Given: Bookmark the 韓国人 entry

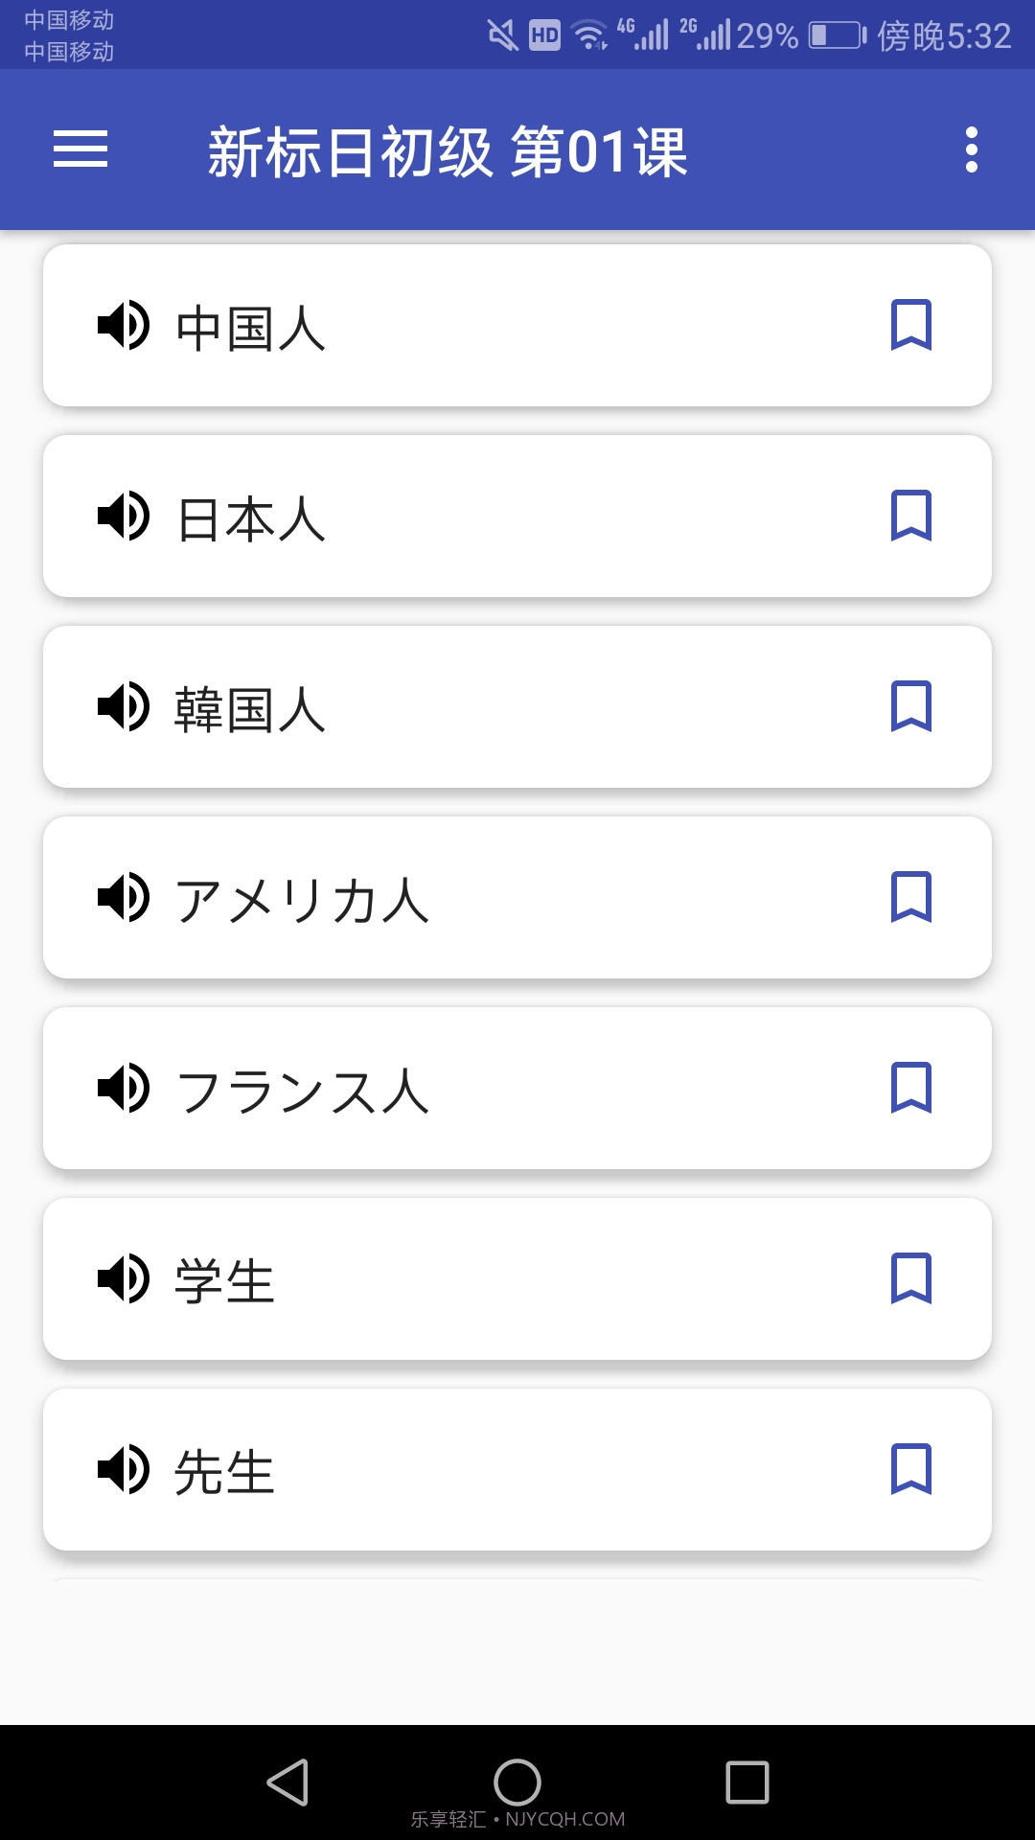Looking at the screenshot, I should coord(910,707).
